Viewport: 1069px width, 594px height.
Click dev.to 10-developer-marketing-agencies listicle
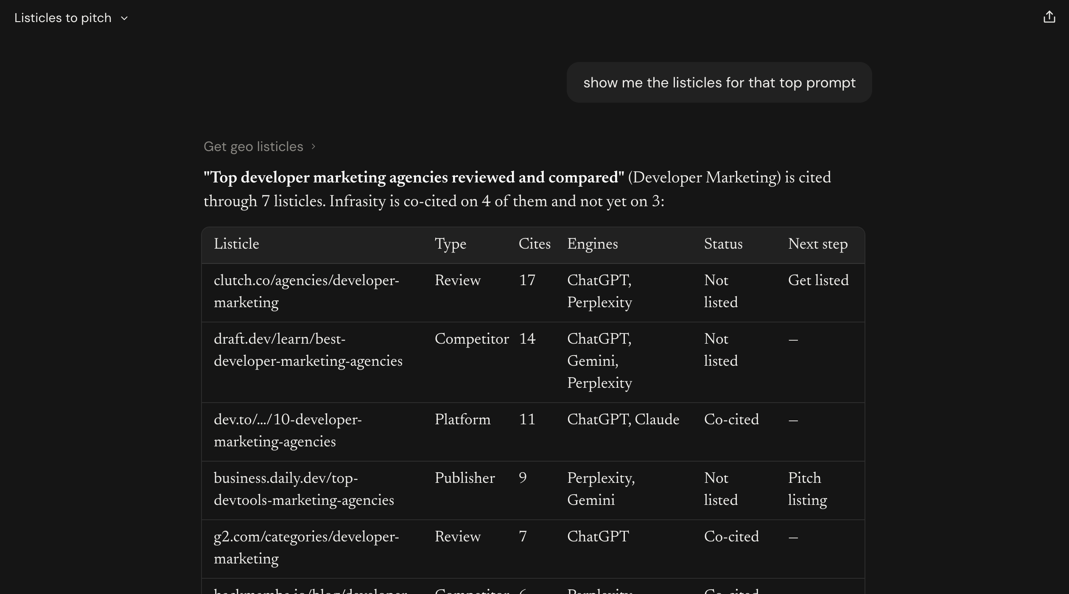288,430
